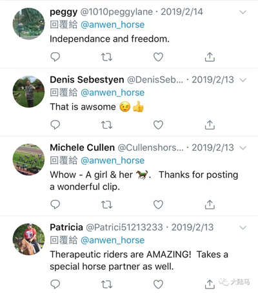Open peggy's profile avatar
The width and height of the screenshot is (258, 293).
click(28, 24)
